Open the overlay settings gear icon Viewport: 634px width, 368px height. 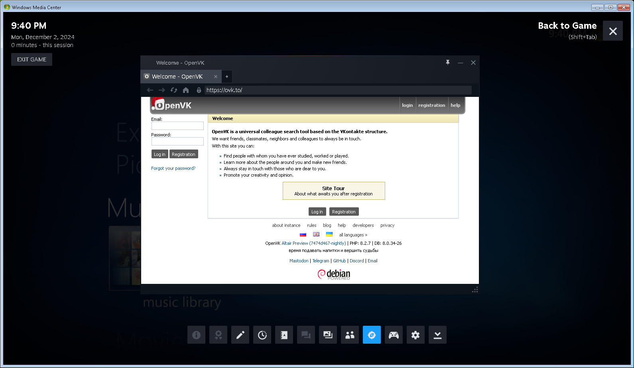coord(415,335)
